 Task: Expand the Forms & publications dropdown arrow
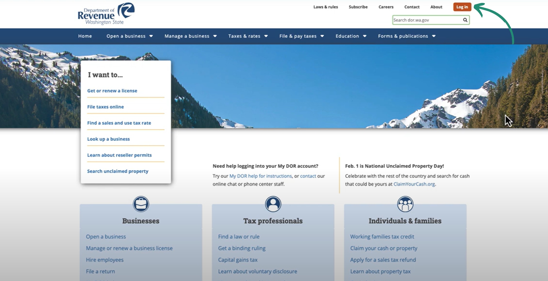(x=434, y=36)
